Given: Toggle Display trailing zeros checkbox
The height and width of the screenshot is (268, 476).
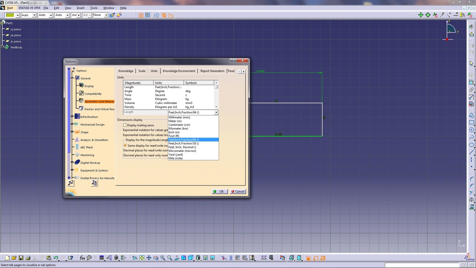Looking at the screenshot, I should (x=125, y=125).
